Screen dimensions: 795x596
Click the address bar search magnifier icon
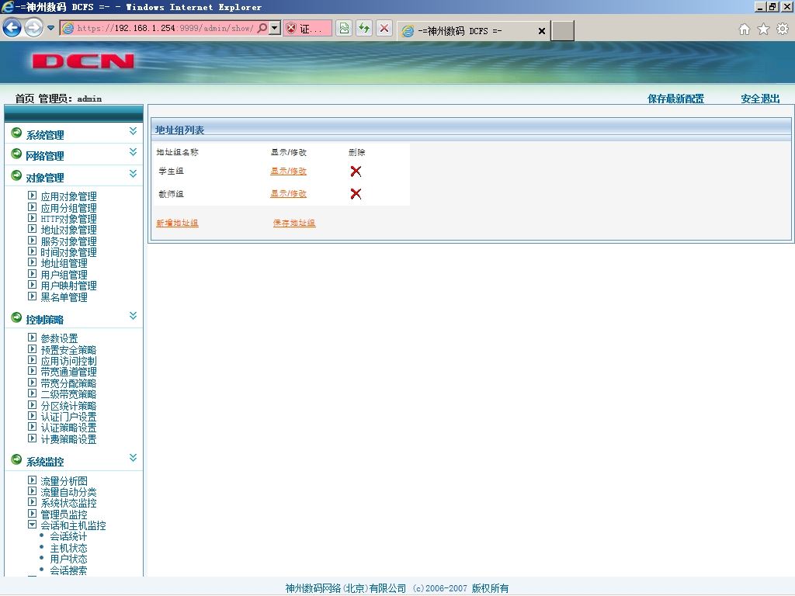click(x=262, y=28)
